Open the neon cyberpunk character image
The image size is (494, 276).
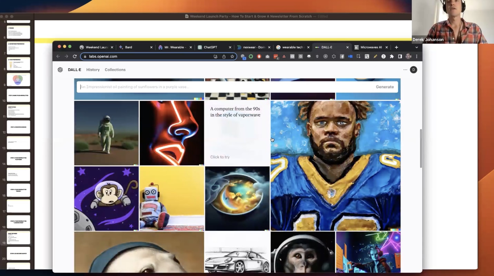point(368,252)
